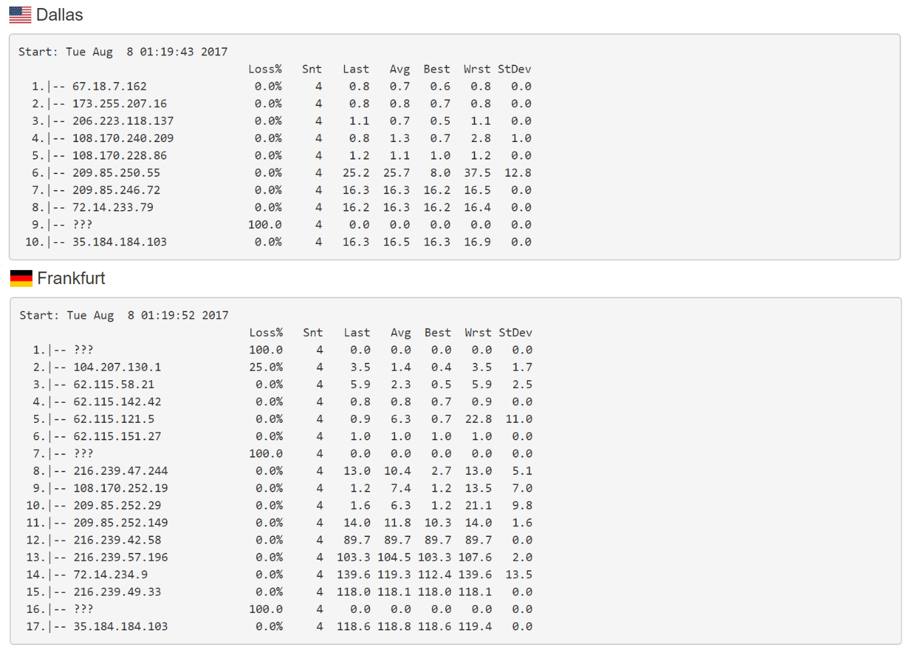Click the Frankfurt start time 01:19:52
Viewport: 909px width, 653px height.
(x=168, y=315)
